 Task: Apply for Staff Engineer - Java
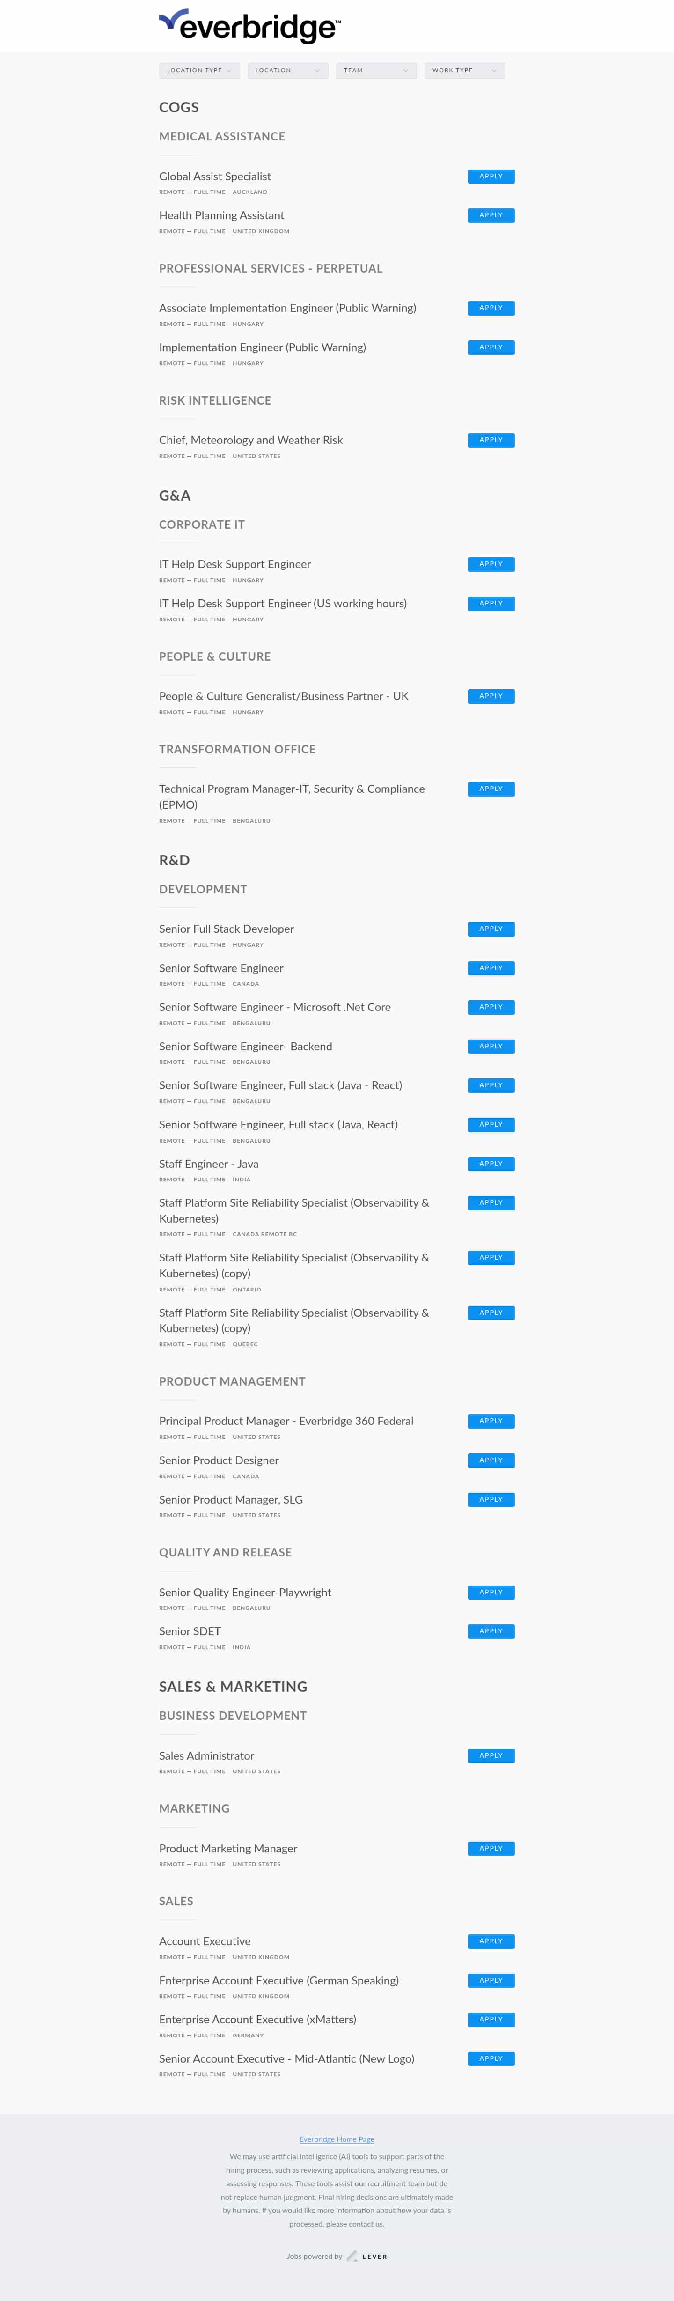[x=491, y=1164]
